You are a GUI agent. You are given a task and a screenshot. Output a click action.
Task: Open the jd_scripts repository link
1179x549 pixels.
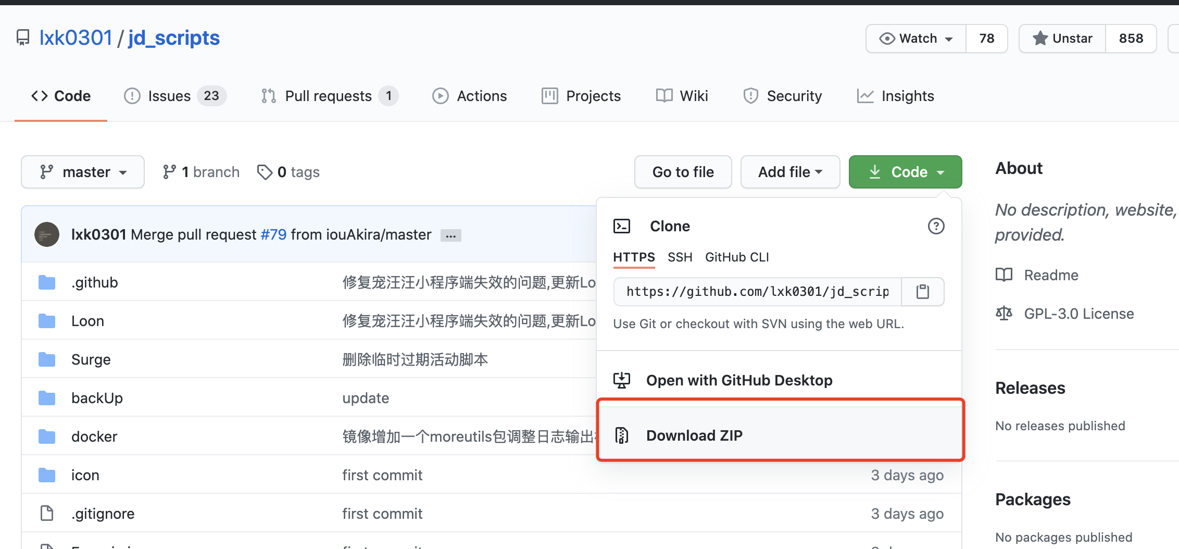(174, 38)
